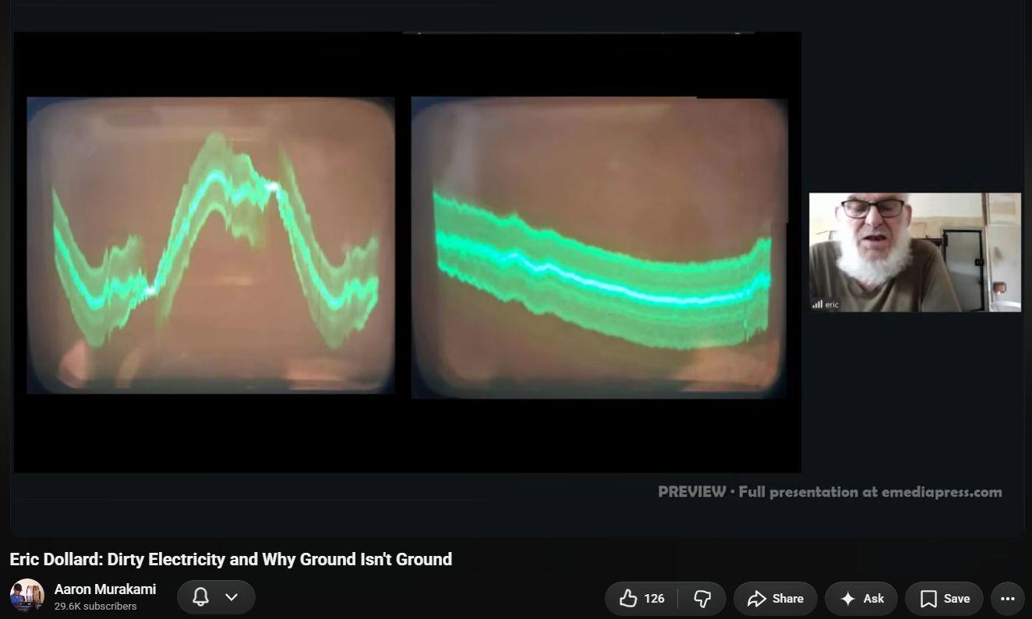1032x619 pixels.
Task: Click the emediapress.com preview text overlay
Action: click(x=830, y=491)
